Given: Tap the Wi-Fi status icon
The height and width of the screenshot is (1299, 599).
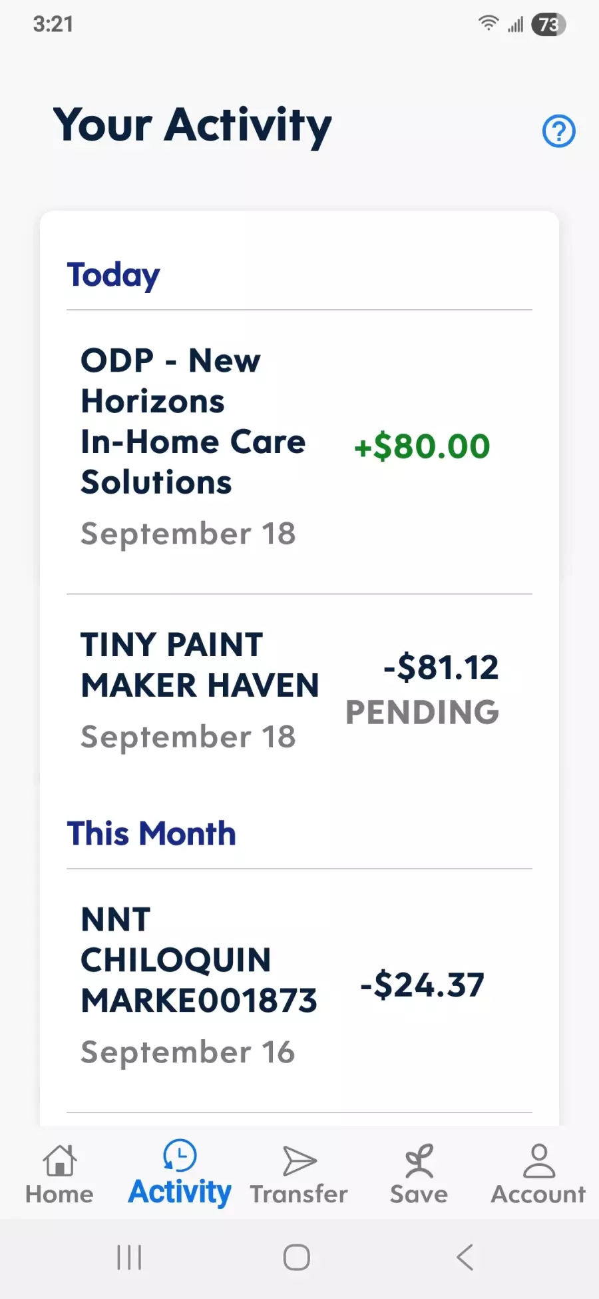Looking at the screenshot, I should (x=488, y=24).
